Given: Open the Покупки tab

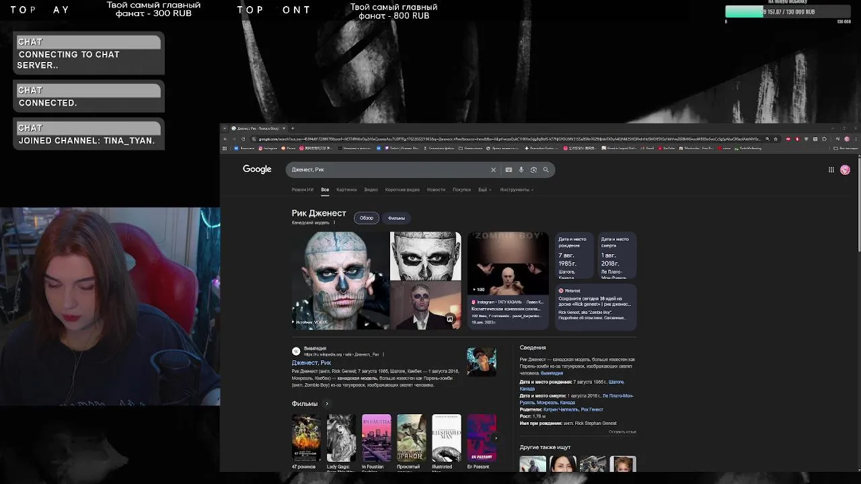Looking at the screenshot, I should coord(461,190).
